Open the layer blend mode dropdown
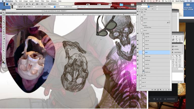Image resolution: width=194 pixels, height=109 pixels. [143, 6]
